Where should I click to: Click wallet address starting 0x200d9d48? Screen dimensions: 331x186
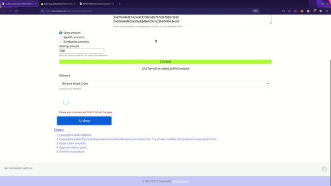(x=146, y=21)
